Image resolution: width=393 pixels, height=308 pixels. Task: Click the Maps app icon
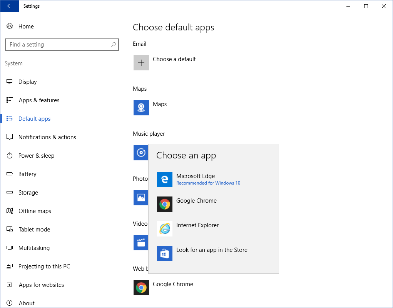pos(141,108)
